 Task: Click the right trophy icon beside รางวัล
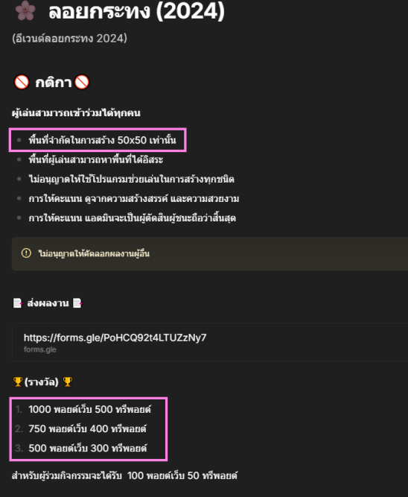(68, 382)
